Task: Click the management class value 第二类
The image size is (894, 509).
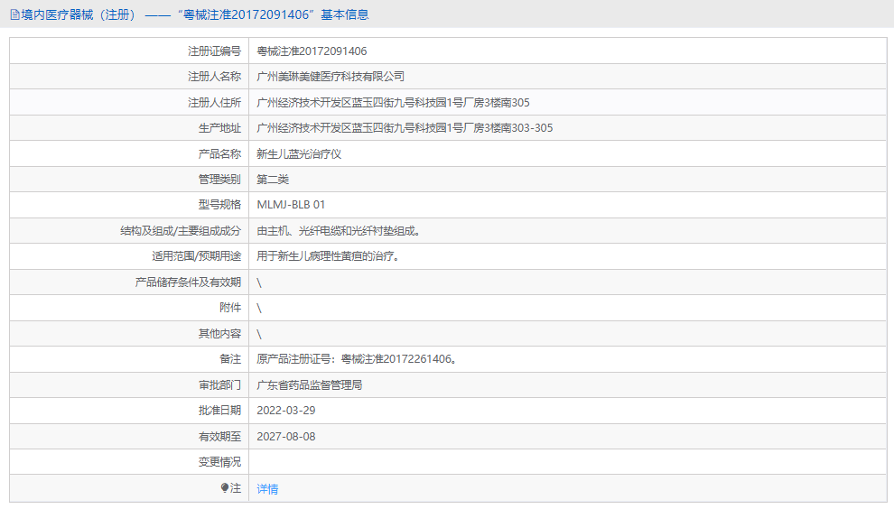Action: [x=273, y=180]
